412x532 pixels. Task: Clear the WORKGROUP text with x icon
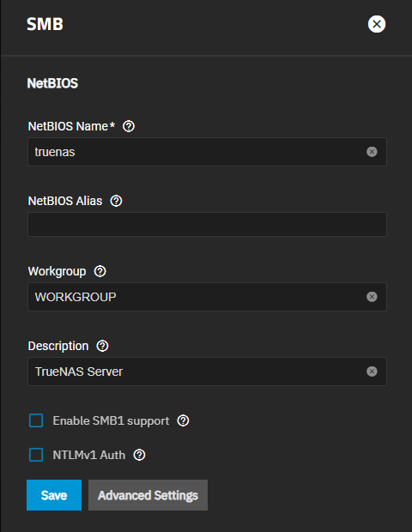(372, 297)
